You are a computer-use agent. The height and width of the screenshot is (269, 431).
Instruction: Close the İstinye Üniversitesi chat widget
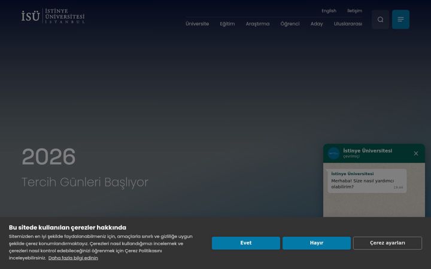[416, 154]
